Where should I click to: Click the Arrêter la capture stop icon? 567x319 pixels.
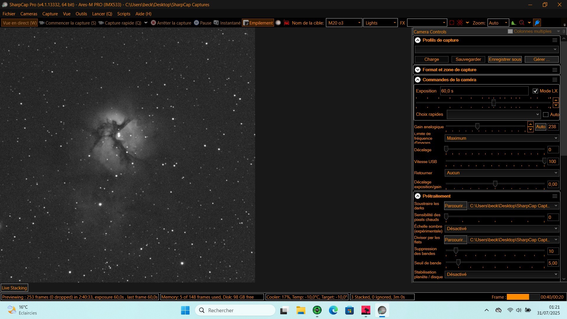(153, 23)
